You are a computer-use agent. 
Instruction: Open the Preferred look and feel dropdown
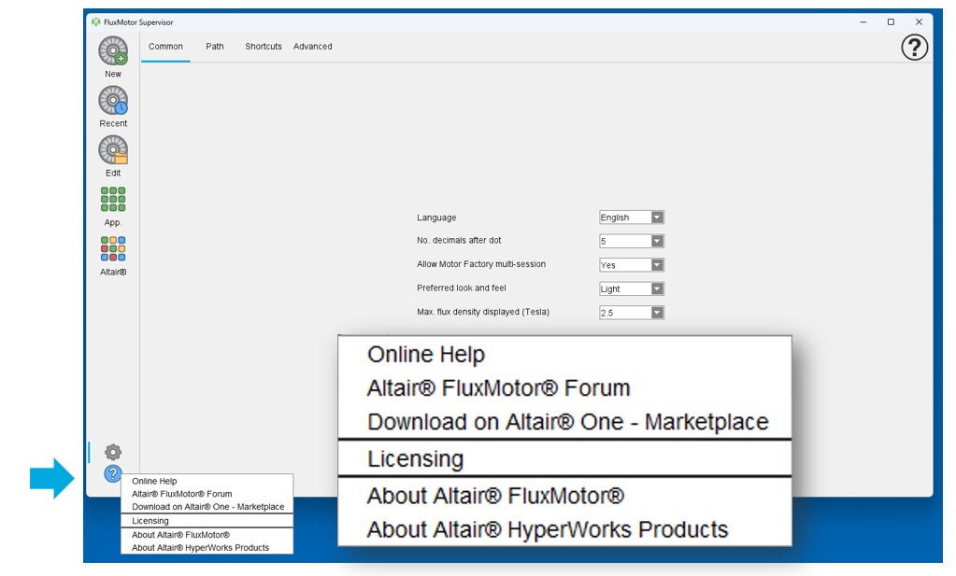[657, 289]
